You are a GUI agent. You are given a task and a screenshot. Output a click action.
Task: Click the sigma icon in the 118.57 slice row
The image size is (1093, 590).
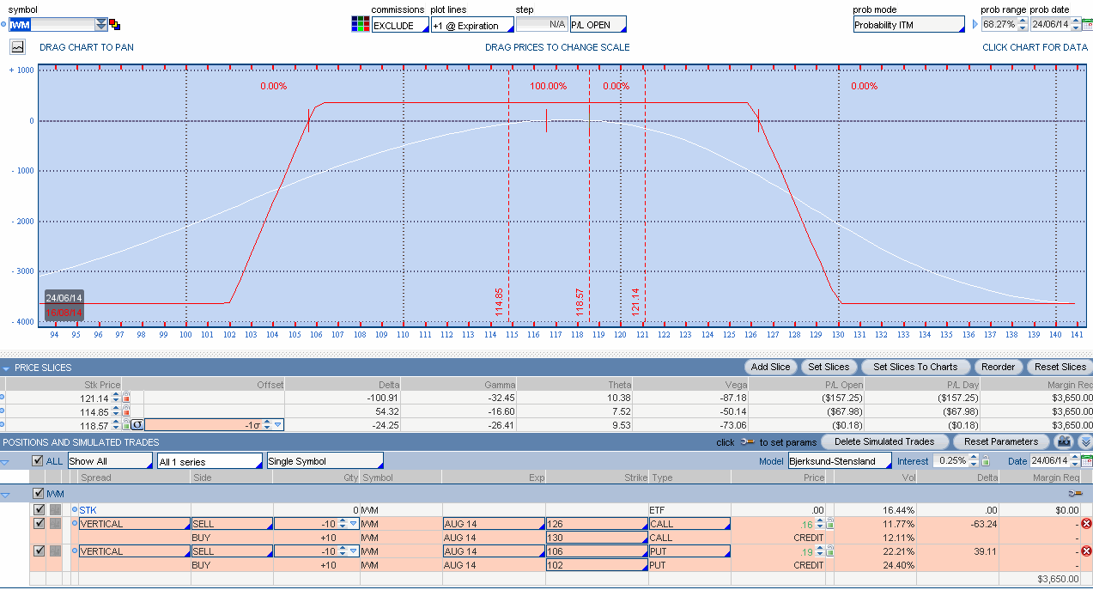(137, 425)
